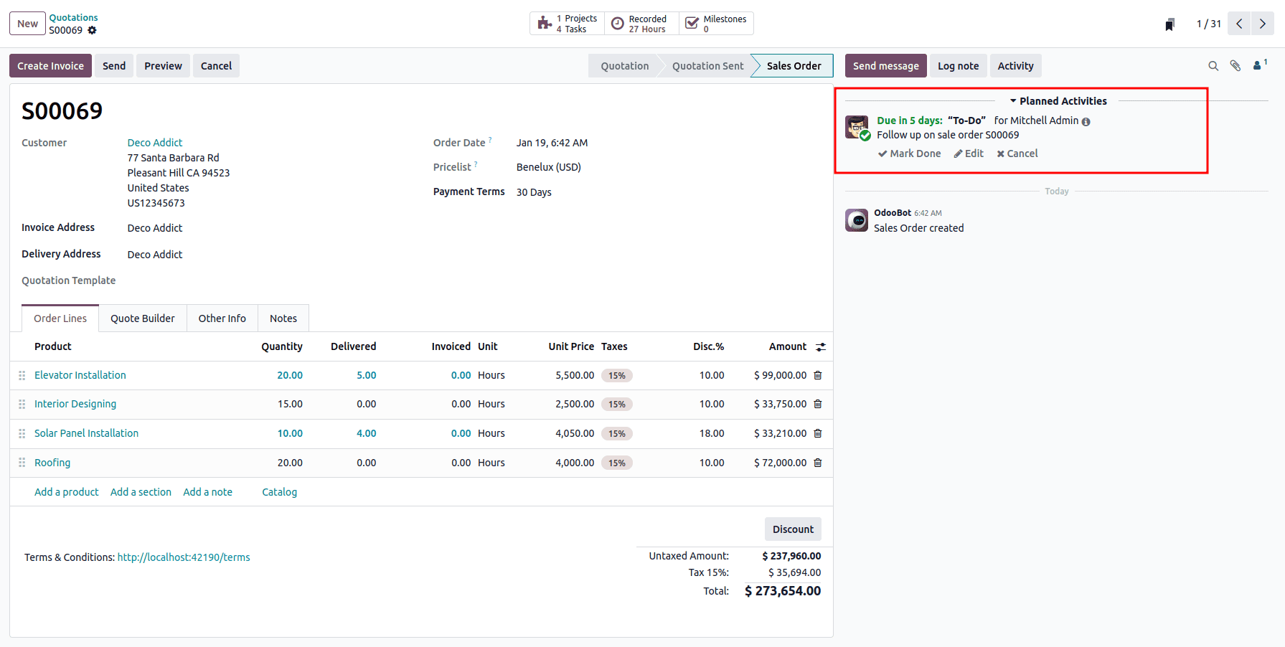Viewport: 1285px width, 647px height.
Task: Attach a file with the paperclip icon
Action: tap(1235, 65)
